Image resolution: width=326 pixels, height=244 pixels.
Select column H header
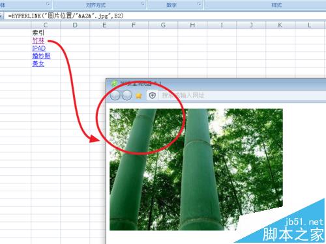192,25
